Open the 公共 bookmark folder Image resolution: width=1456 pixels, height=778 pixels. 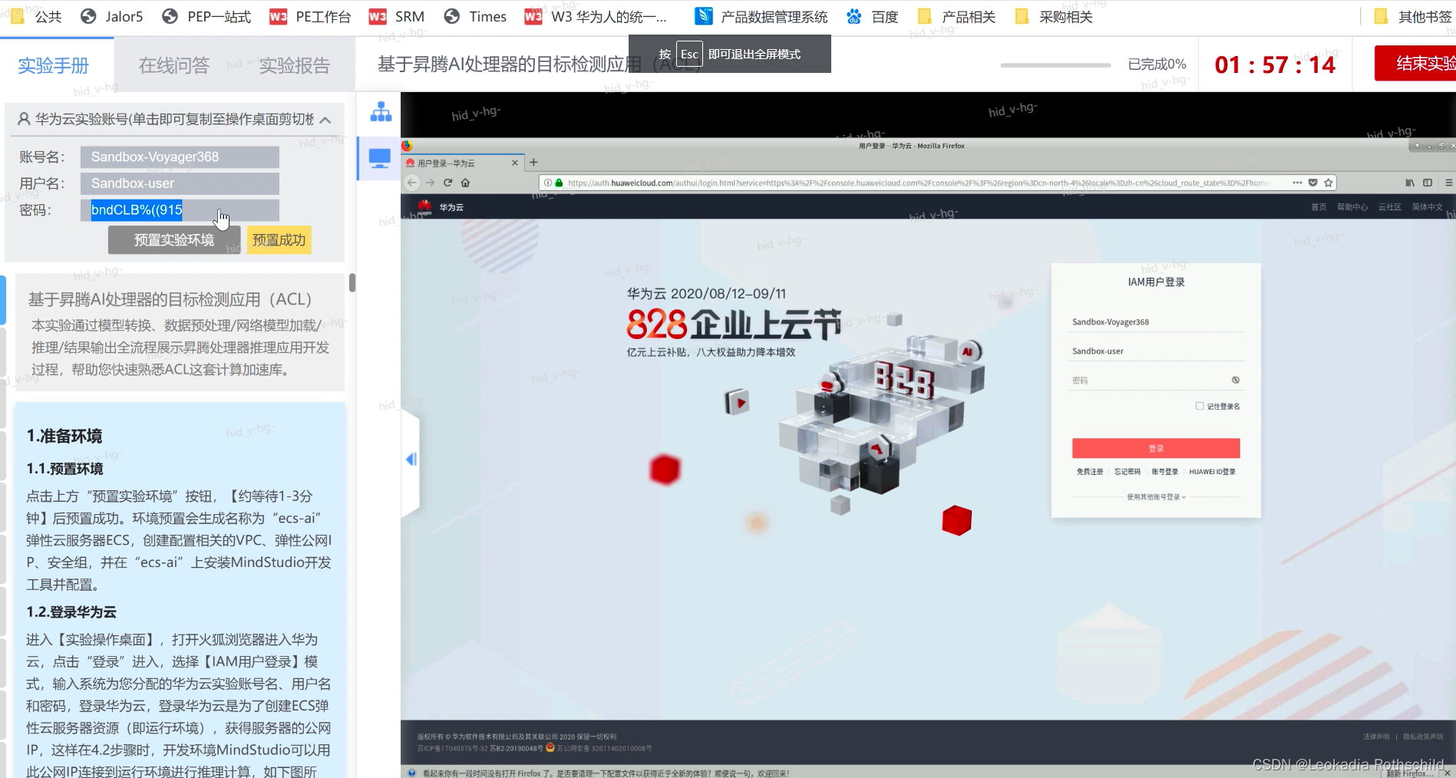coord(36,16)
